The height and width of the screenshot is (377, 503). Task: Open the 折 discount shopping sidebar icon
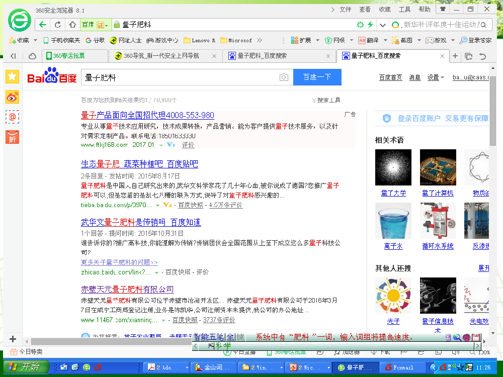coord(12,137)
